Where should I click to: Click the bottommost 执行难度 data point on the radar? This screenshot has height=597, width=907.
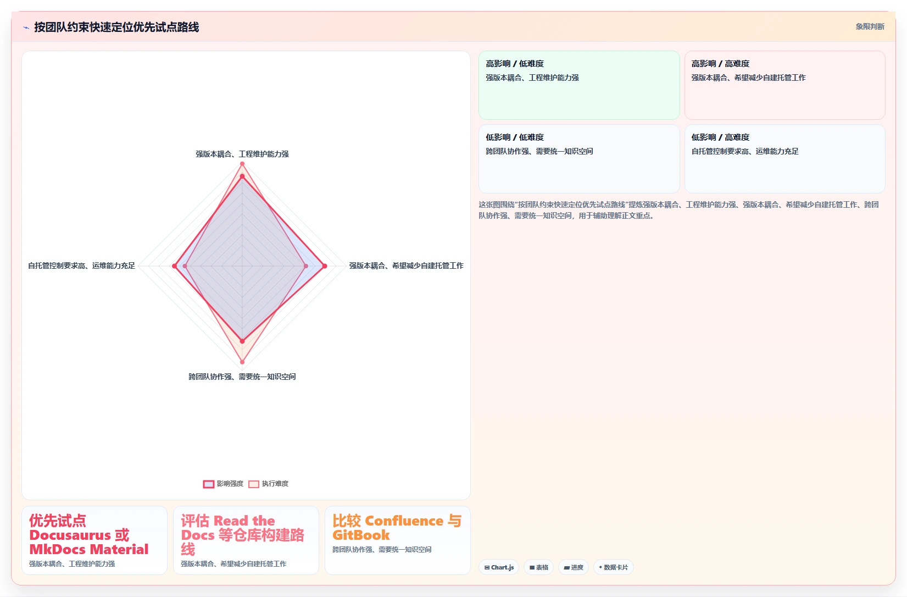click(242, 362)
